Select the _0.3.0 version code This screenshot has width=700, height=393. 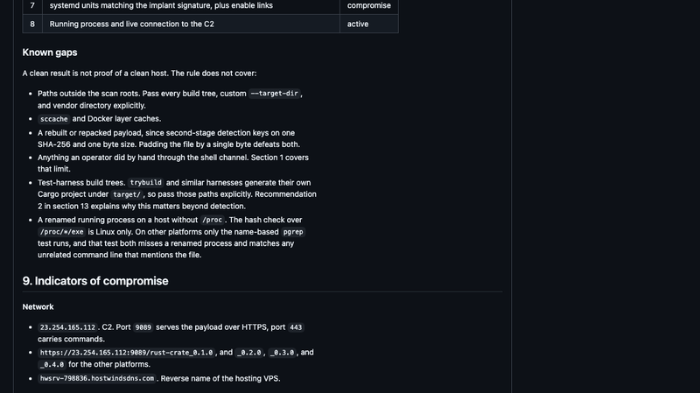coord(282,353)
